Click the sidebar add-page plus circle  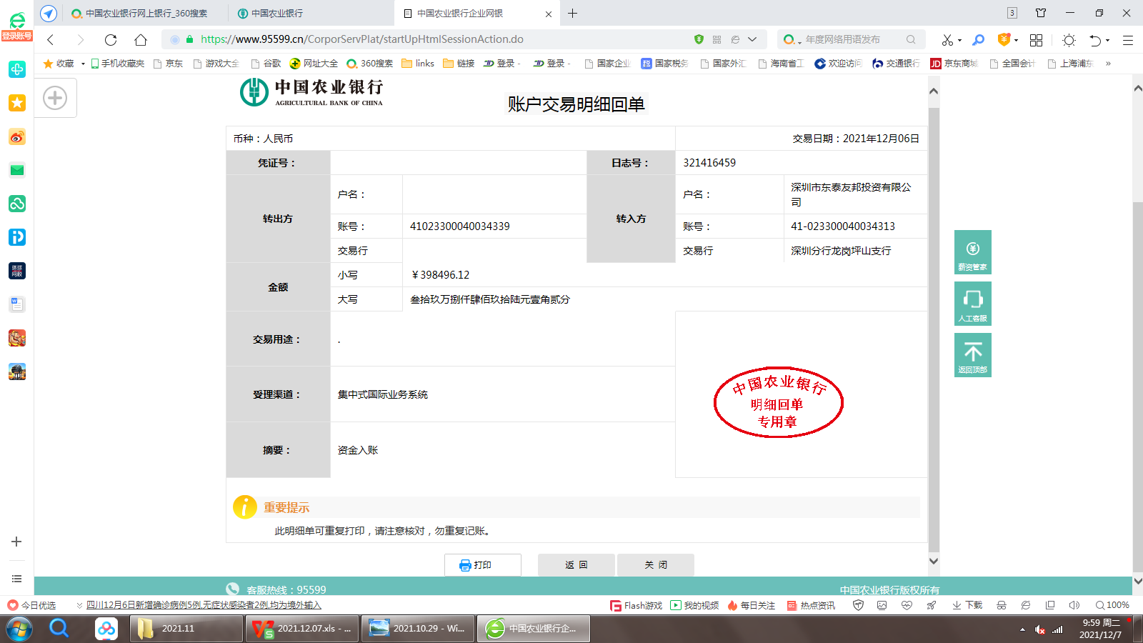coord(55,98)
